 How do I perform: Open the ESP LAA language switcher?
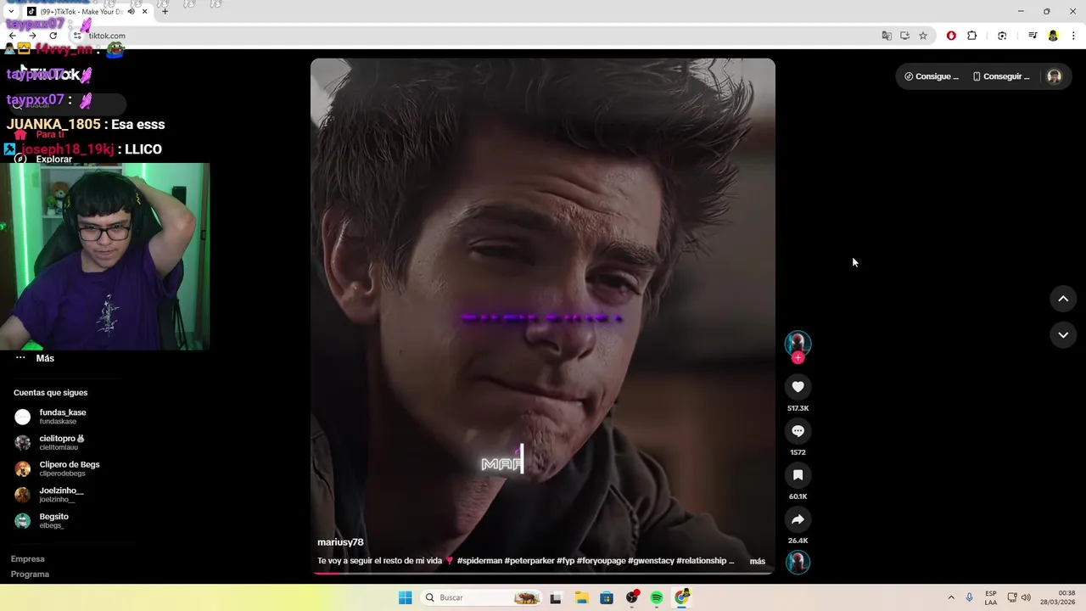[x=991, y=597]
